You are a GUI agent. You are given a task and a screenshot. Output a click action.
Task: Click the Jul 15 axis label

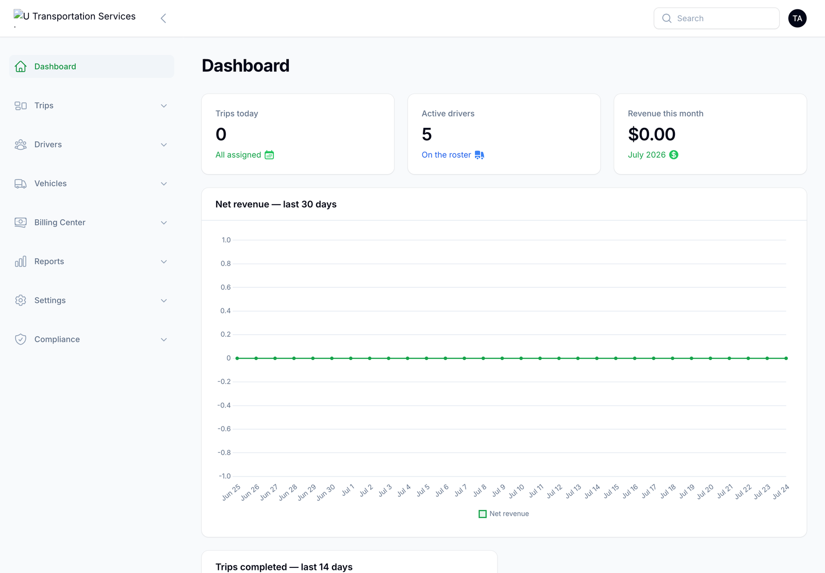tap(612, 491)
